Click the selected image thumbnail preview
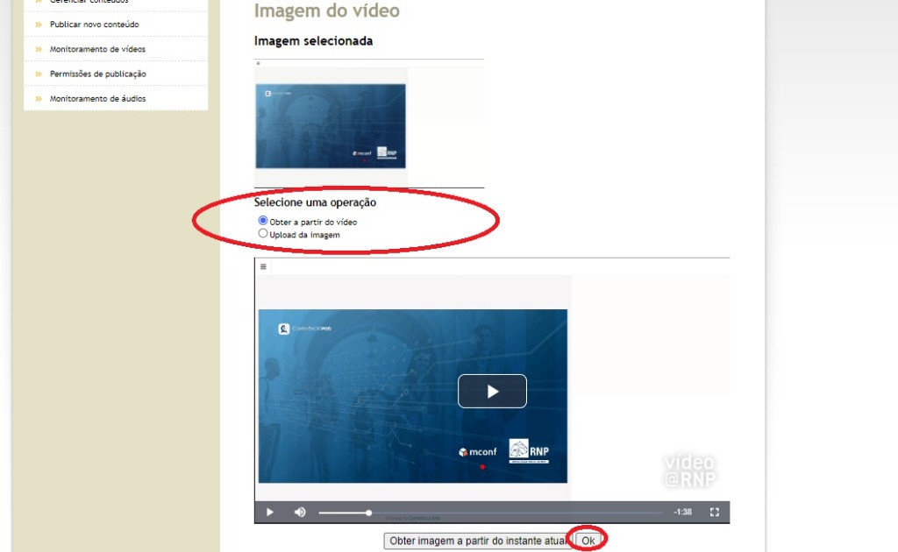 [x=331, y=126]
